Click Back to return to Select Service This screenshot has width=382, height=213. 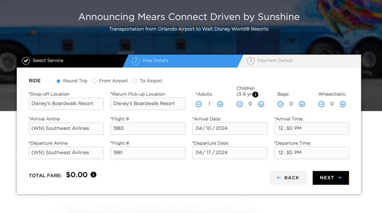pos(288,178)
